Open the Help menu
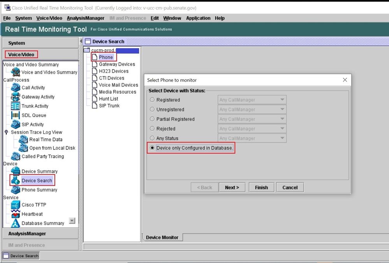 (x=220, y=18)
